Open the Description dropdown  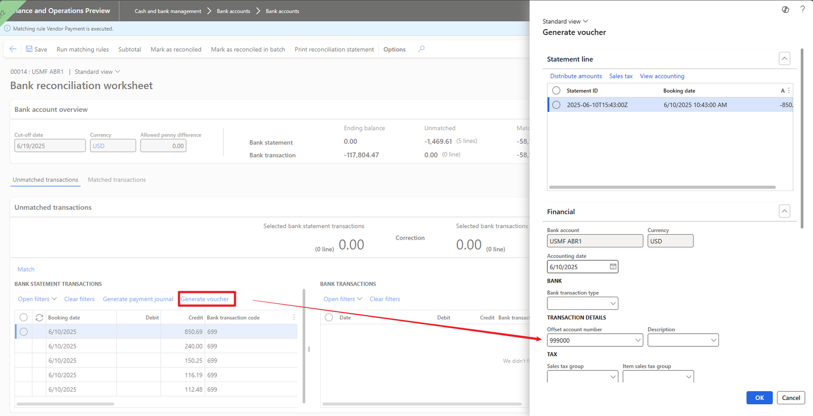click(713, 340)
